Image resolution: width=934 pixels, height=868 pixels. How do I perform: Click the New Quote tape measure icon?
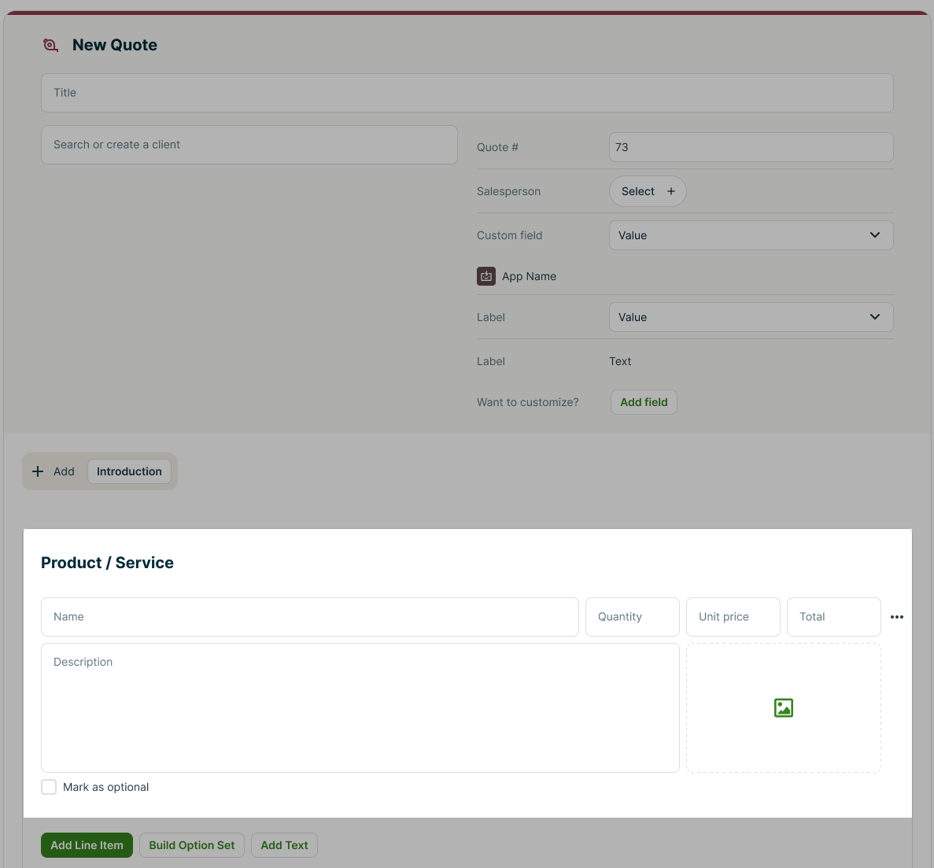[50, 46]
